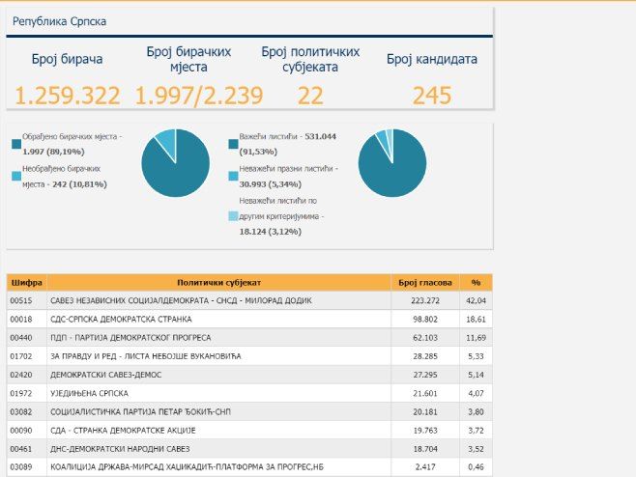Click the voter count number 1.259.322
This screenshot has height=477, width=636.
pyautogui.click(x=67, y=95)
